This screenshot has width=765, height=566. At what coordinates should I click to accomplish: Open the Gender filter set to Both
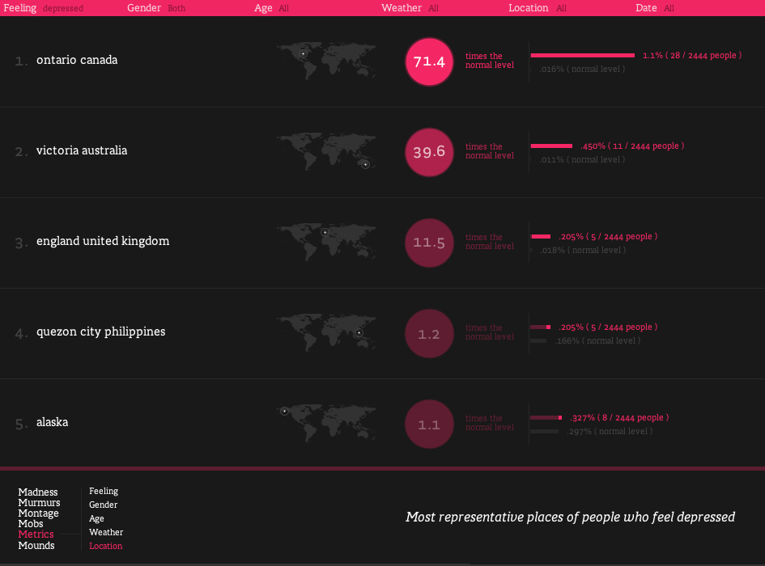pyautogui.click(x=156, y=8)
